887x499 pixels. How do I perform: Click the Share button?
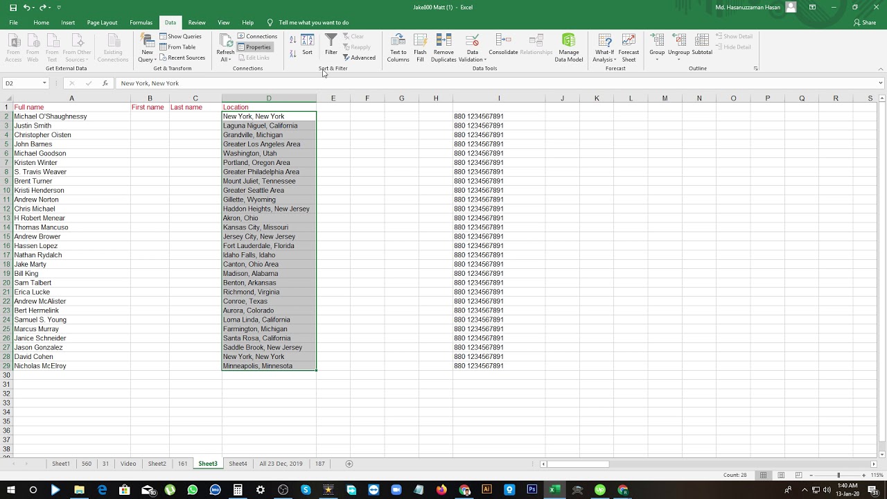[x=866, y=23]
